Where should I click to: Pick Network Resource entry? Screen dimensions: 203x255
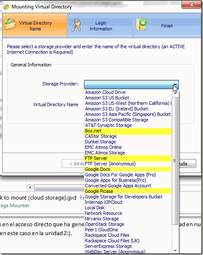coord(128,213)
